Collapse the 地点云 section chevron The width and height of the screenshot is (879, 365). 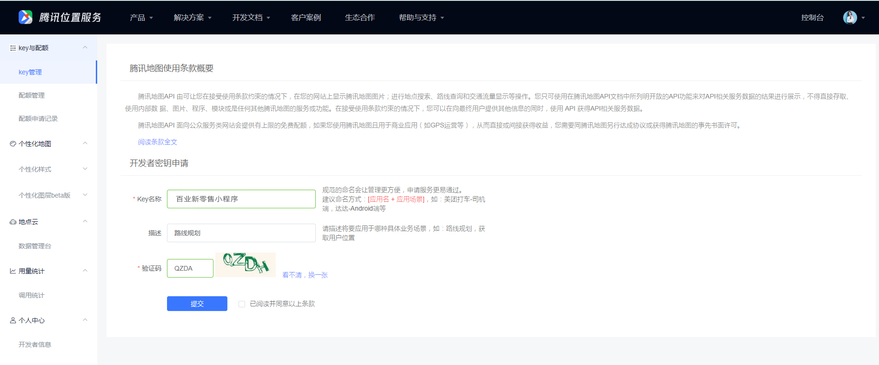coord(85,221)
